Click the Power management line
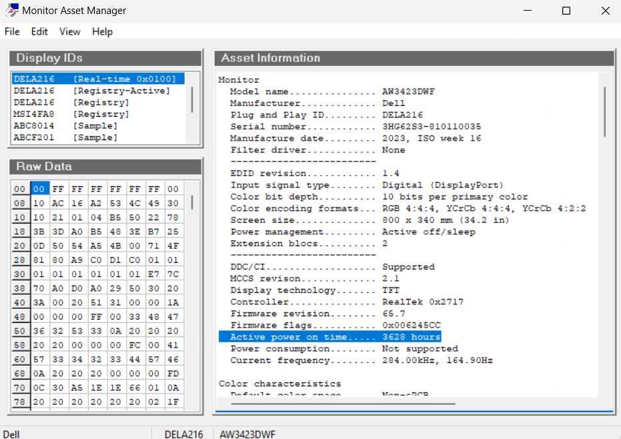Screen dimensions: 621x439 (x=352, y=232)
